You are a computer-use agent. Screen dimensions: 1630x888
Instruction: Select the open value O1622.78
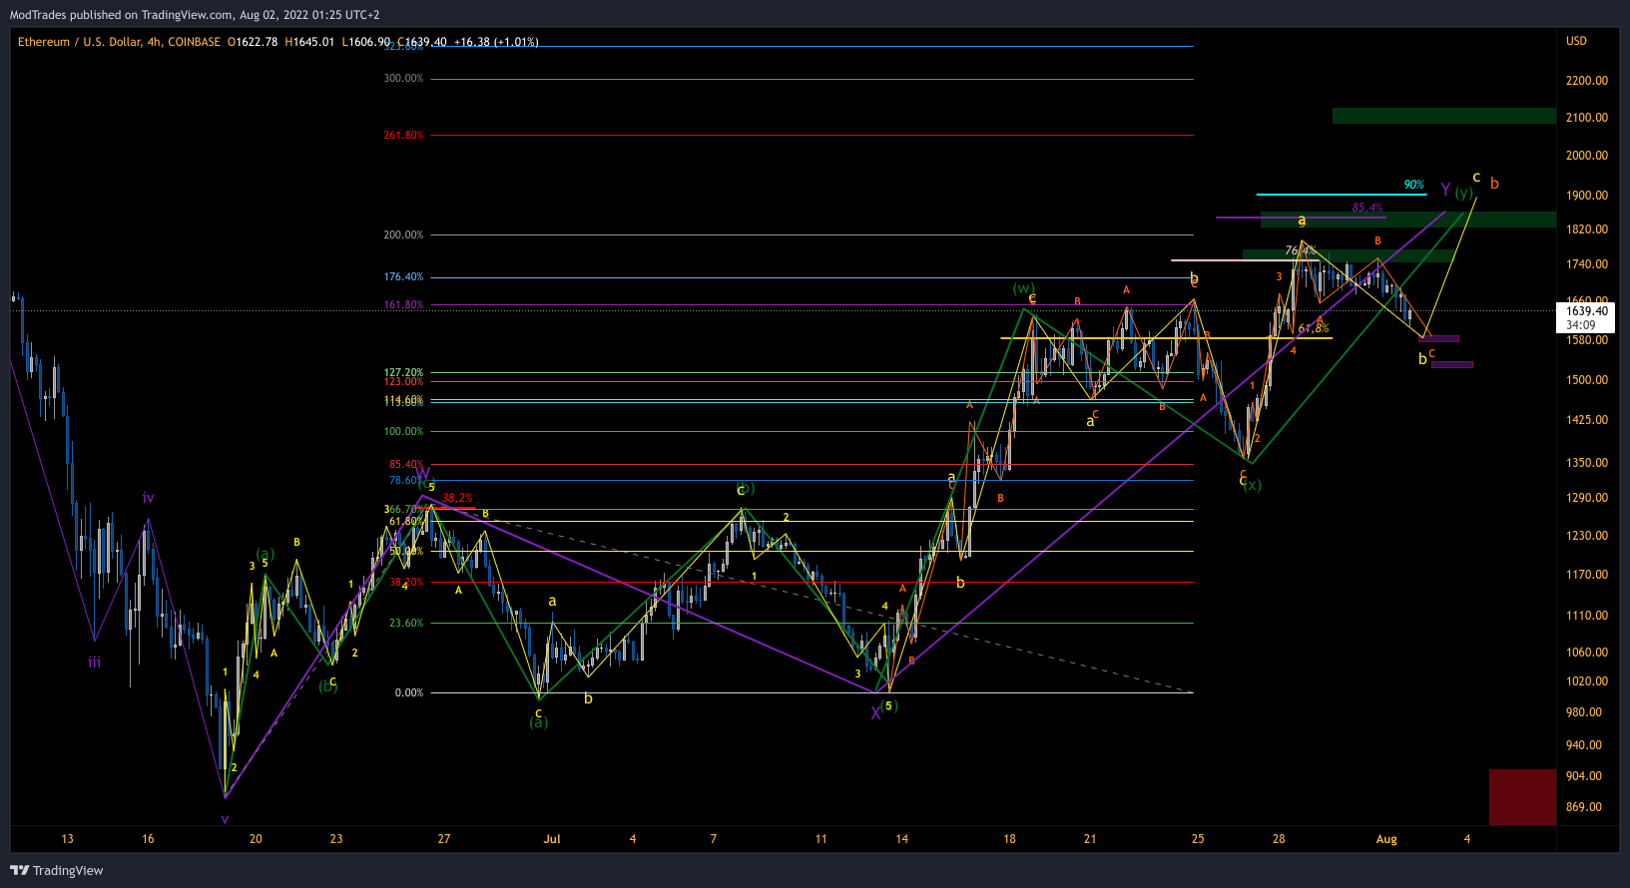(x=253, y=42)
